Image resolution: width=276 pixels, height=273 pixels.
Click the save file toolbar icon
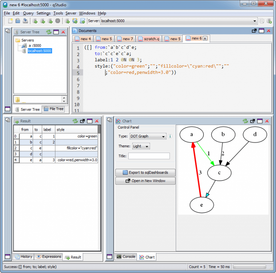25,21
